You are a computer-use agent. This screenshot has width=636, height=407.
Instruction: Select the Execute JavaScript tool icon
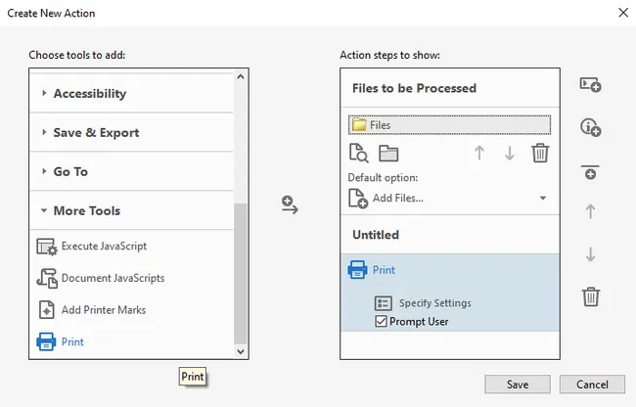point(47,247)
